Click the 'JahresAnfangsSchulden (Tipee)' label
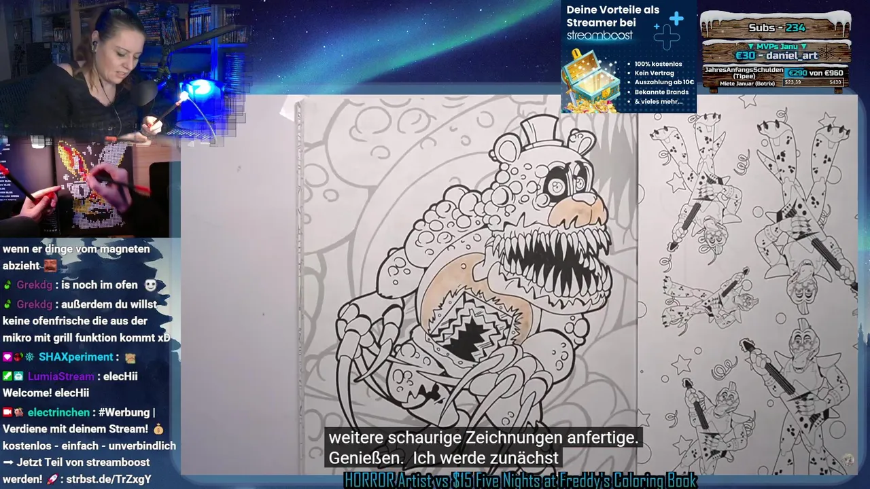 (744, 73)
